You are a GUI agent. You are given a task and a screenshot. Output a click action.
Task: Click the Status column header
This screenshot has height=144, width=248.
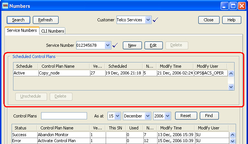[24, 128]
